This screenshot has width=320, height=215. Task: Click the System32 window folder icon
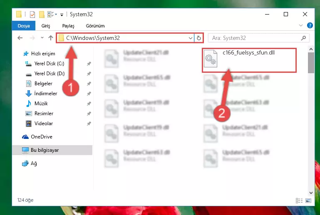[19, 14]
